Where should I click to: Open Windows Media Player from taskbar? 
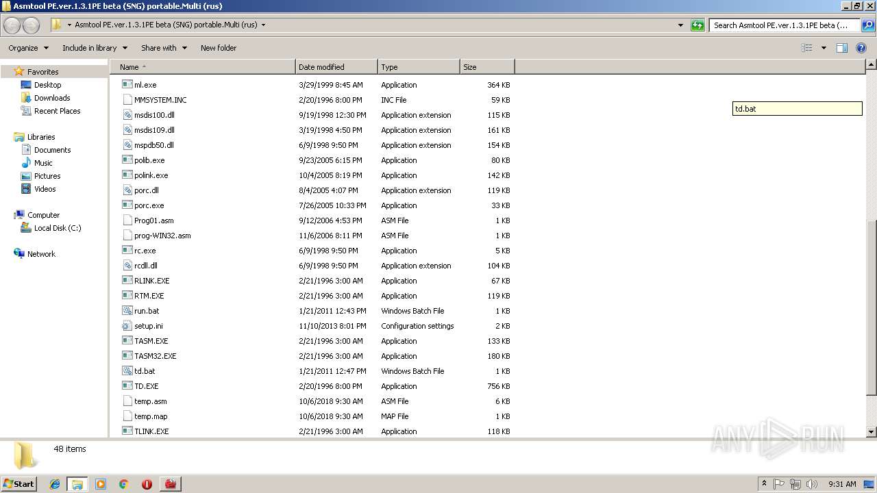pyautogui.click(x=101, y=484)
